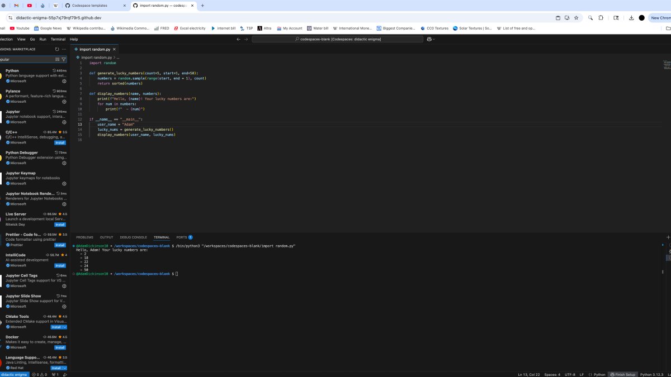Open the View menu
The height and width of the screenshot is (377, 671).
(21, 39)
